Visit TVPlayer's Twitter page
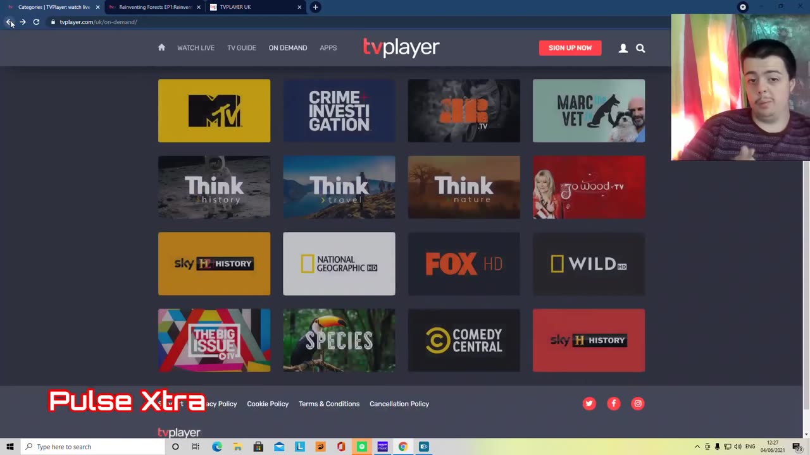Screen dimensions: 810x455 pos(589,404)
